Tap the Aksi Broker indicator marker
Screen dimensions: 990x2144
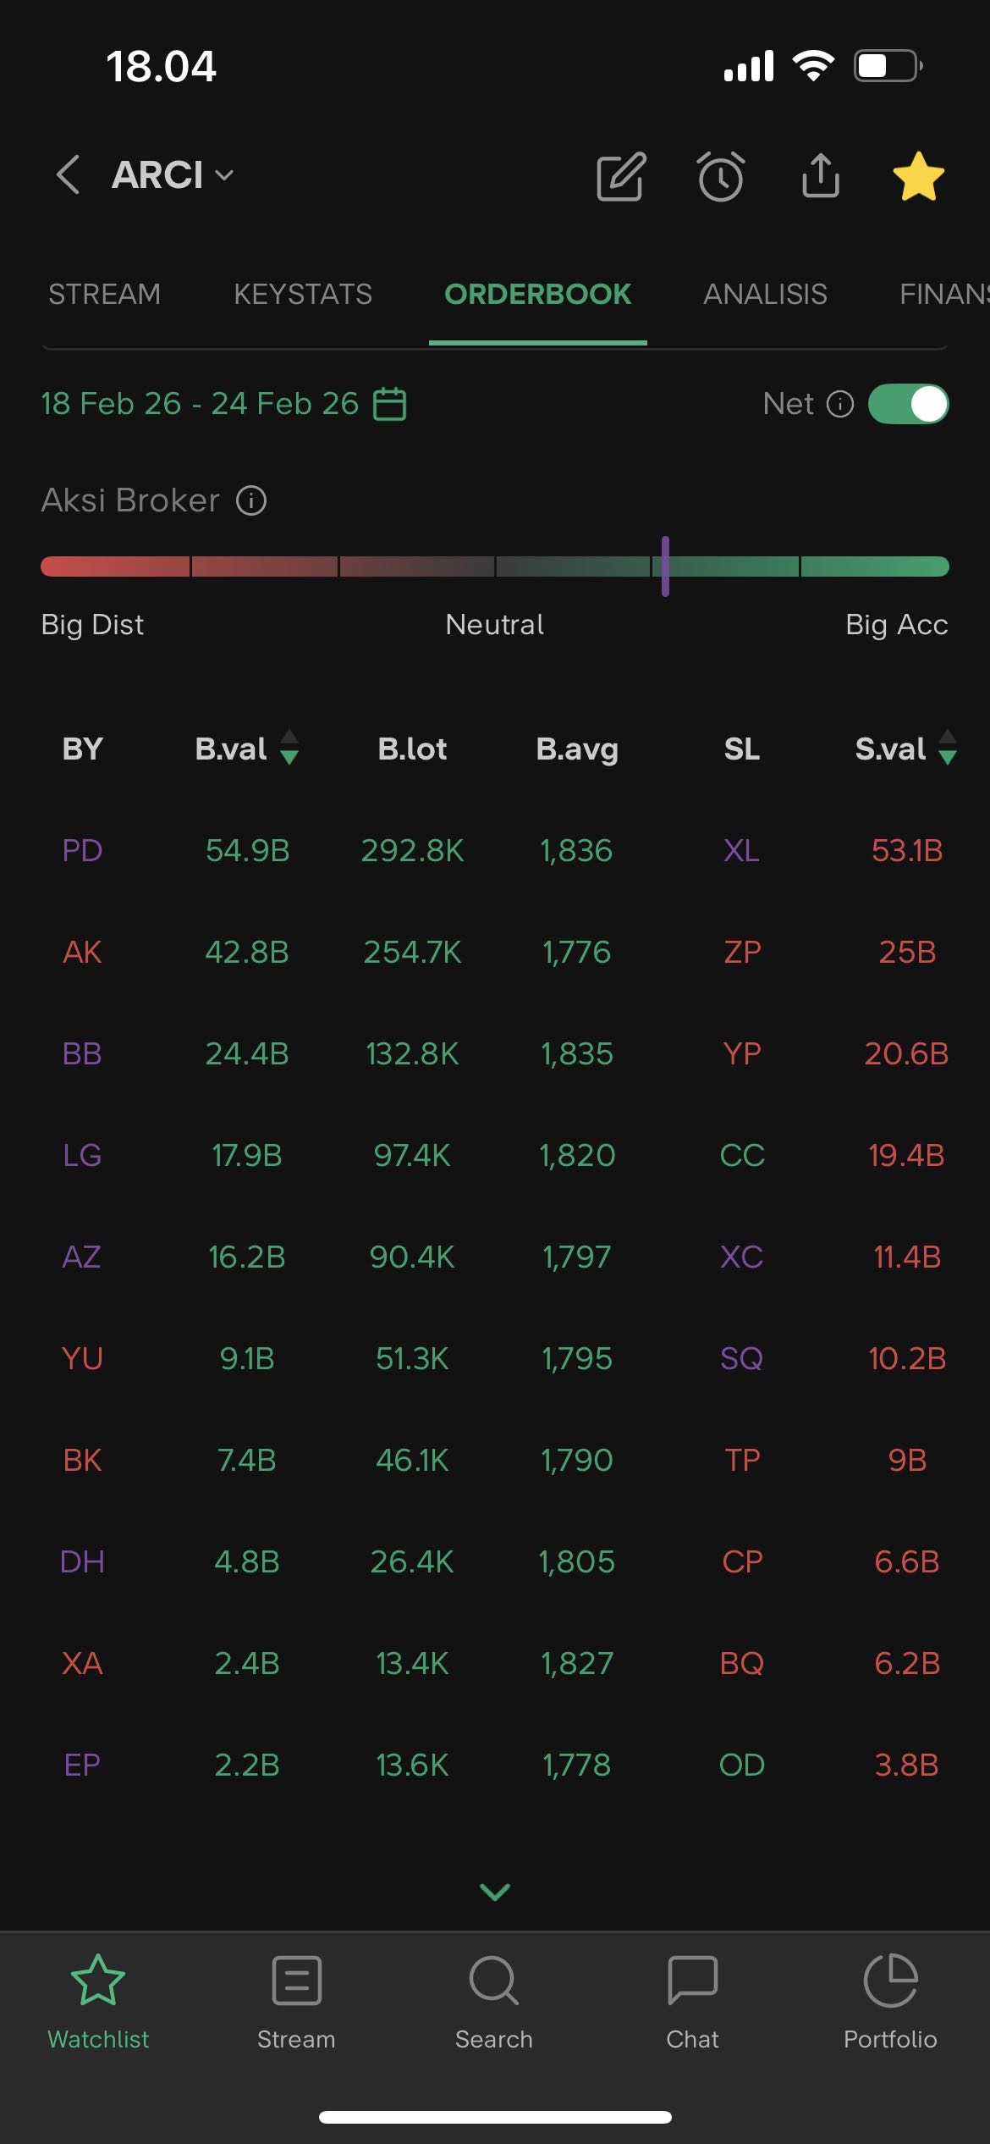coord(665,566)
